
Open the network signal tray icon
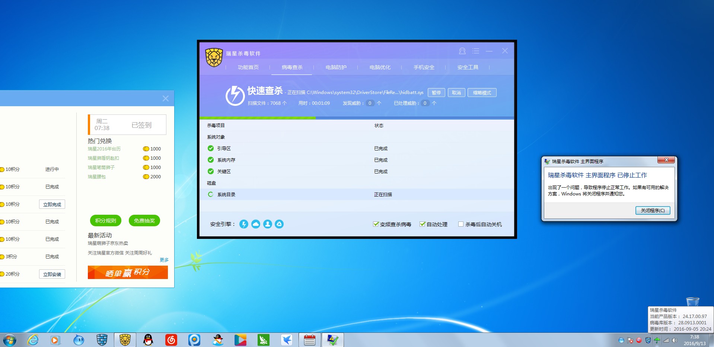[666, 340]
